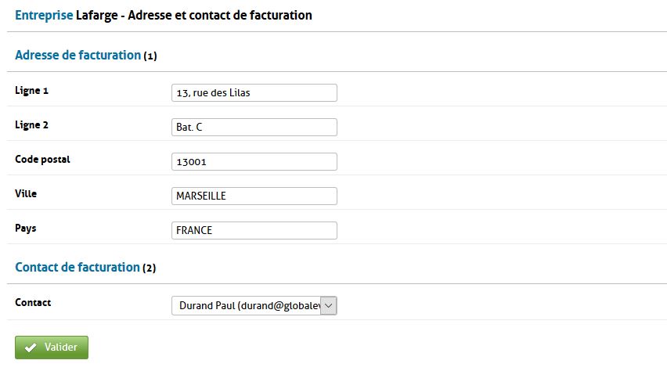Image resolution: width=667 pixels, height=371 pixels.
Task: Click the Pays label
Action: [x=26, y=228]
